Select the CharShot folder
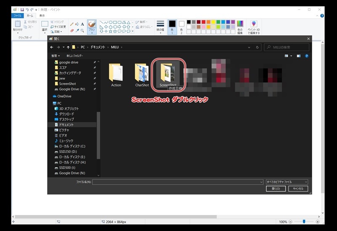The image size is (337, 231). pyautogui.click(x=142, y=74)
